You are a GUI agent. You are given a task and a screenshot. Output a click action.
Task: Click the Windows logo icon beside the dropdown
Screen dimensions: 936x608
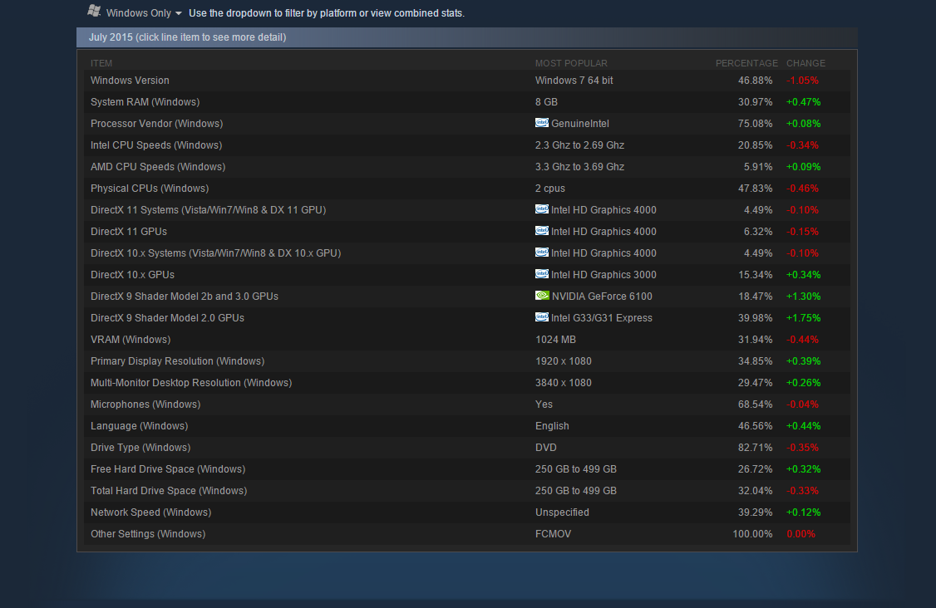[94, 11]
